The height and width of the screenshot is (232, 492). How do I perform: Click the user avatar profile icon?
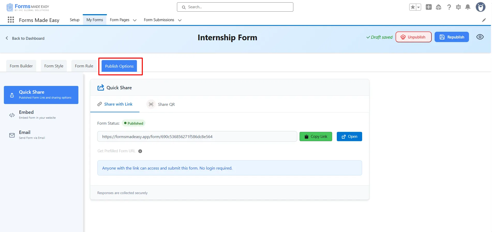480,7
